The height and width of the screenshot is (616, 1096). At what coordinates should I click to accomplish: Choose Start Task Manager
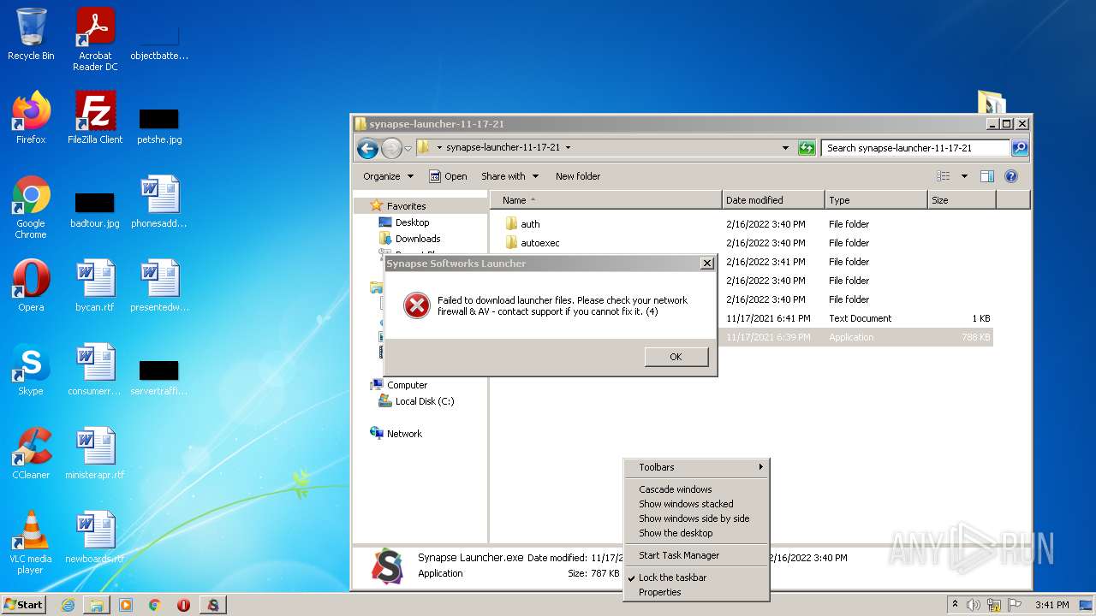pos(696,555)
